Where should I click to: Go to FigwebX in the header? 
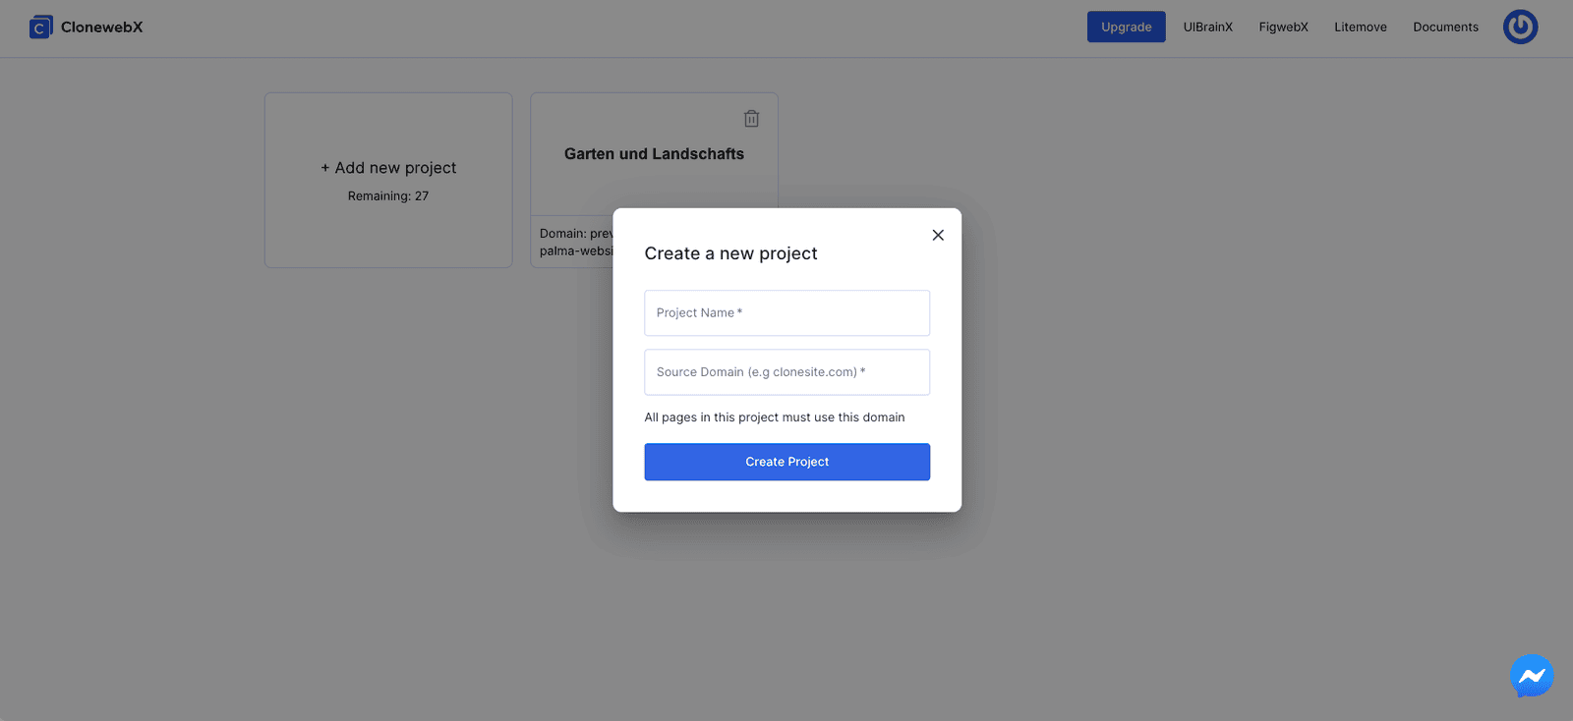[x=1283, y=28]
